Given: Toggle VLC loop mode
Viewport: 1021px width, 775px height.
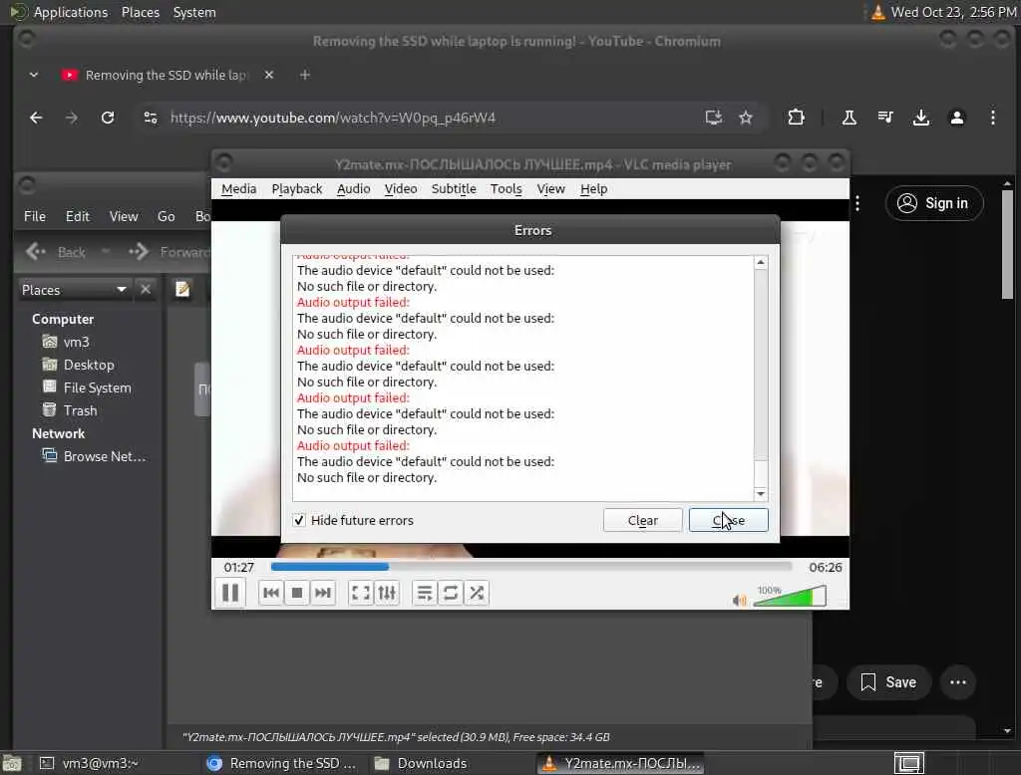Looking at the screenshot, I should 451,593.
